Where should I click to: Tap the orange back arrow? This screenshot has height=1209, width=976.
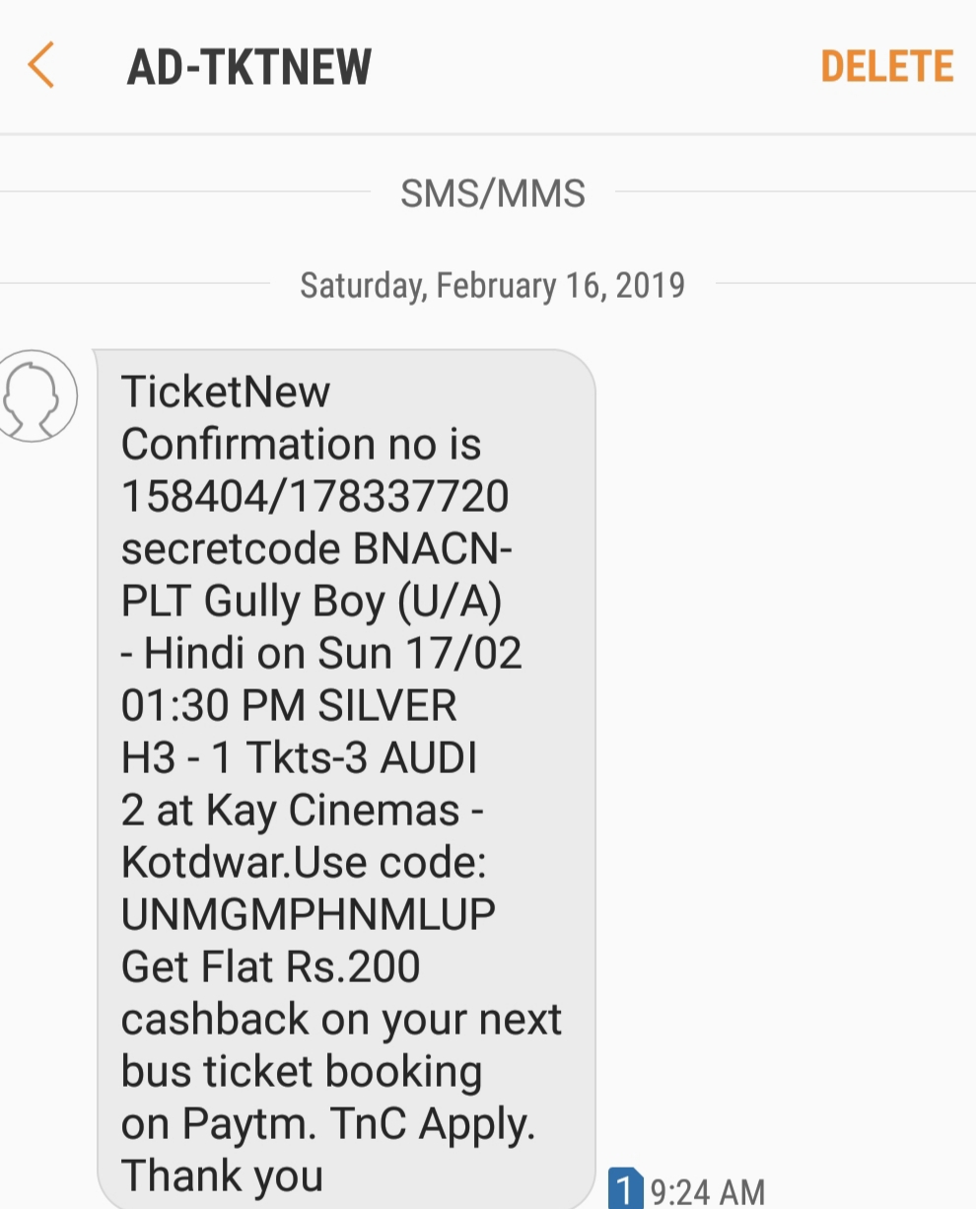point(41,66)
